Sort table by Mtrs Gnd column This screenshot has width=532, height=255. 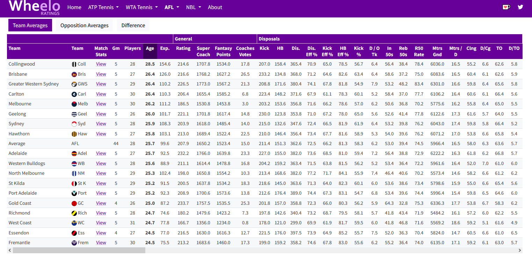[437, 51]
